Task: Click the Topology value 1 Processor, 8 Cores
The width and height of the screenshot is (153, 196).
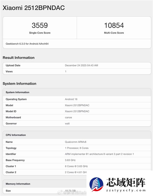Action: coord(77,148)
